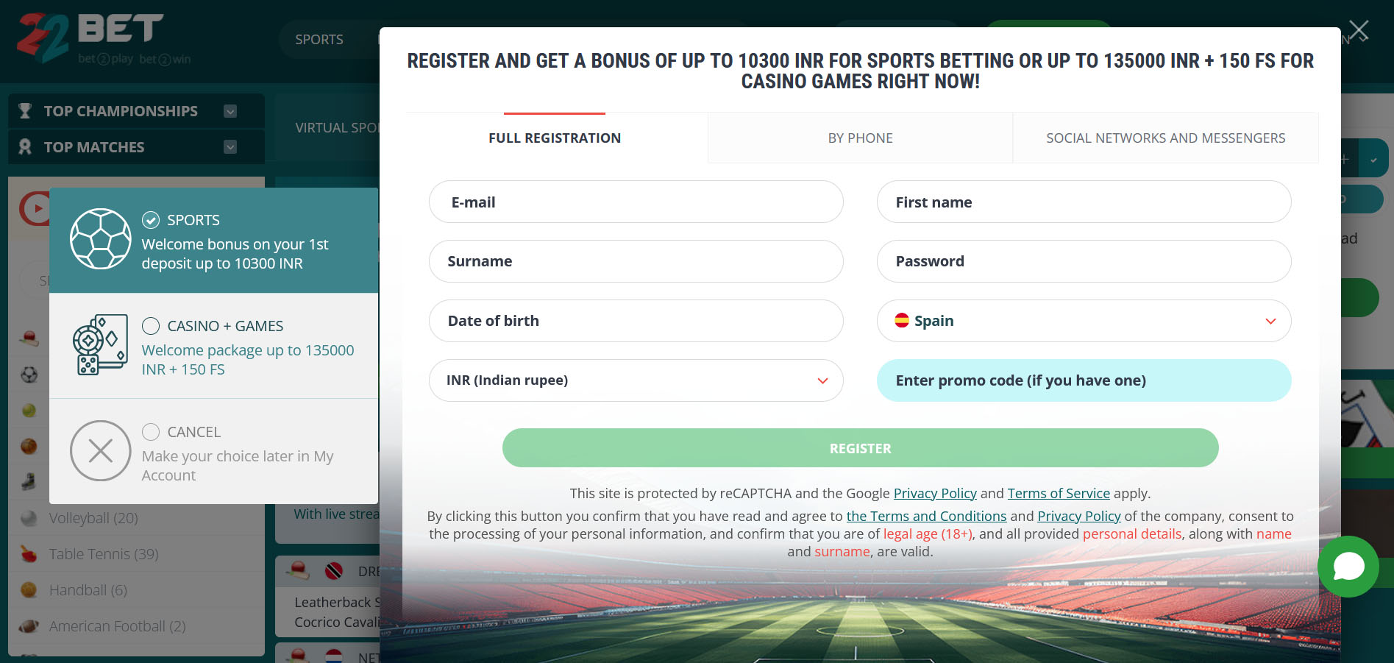1394x663 pixels.
Task: Select the CASINO + GAMES radio option
Action: click(x=151, y=326)
